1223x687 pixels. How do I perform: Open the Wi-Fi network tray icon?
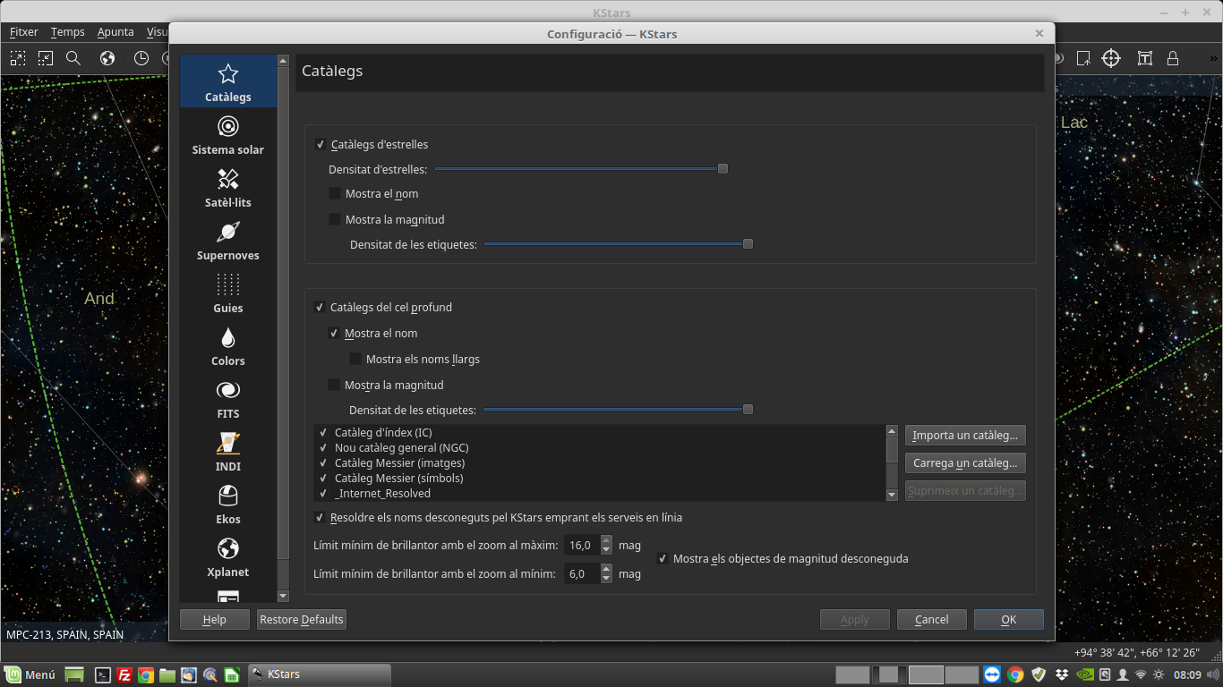[1141, 674]
